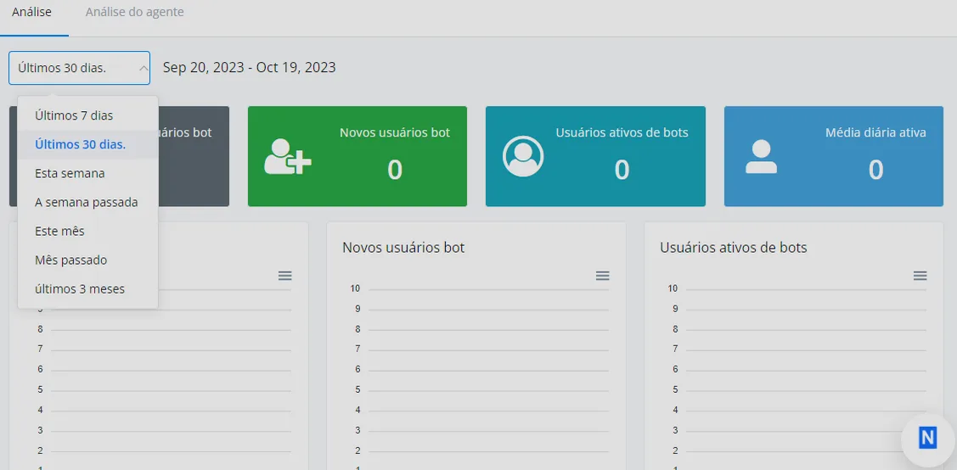The image size is (957, 470).
Task: Select Mês passado option
Action: pos(88,260)
